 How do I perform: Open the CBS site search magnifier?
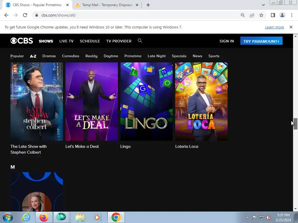pyautogui.click(x=140, y=41)
